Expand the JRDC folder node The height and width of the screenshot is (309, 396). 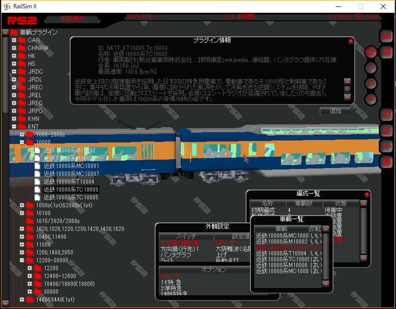point(14,71)
